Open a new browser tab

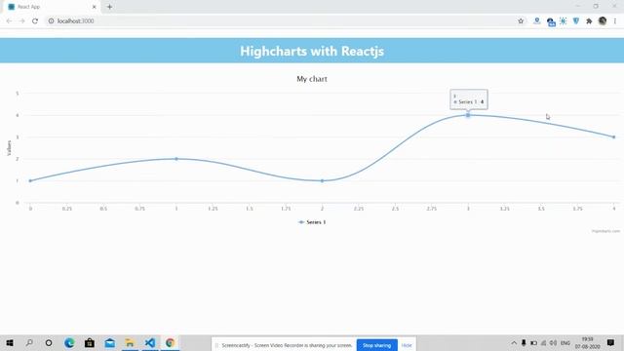click(x=109, y=7)
